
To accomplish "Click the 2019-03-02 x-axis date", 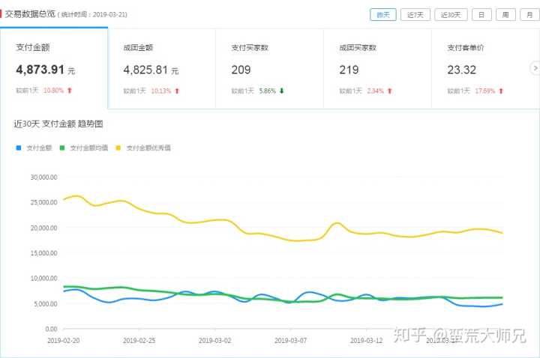I will click(x=215, y=341).
